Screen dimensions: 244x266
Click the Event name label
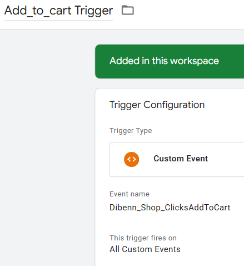[130, 194]
